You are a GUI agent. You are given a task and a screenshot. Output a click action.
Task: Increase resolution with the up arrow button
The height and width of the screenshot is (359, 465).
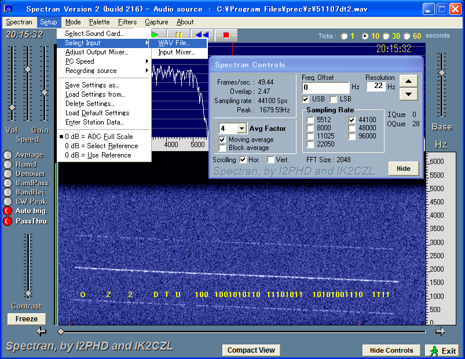[x=409, y=81]
